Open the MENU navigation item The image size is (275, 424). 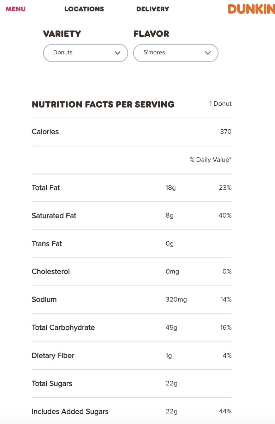(16, 9)
